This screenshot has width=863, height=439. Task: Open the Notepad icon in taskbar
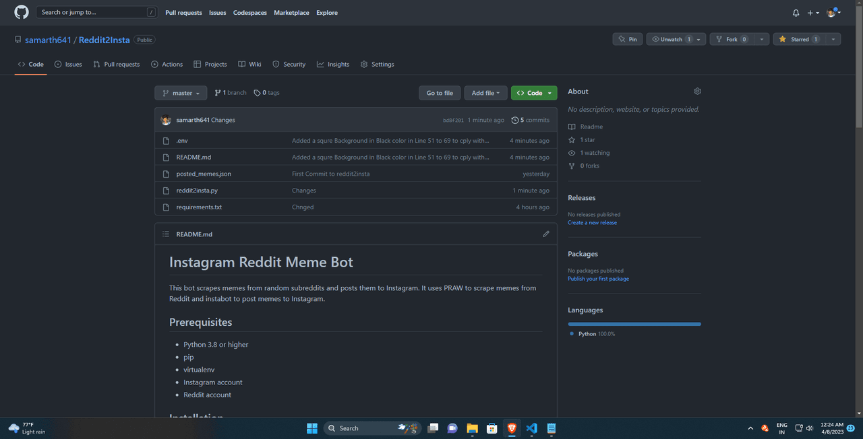(552, 428)
